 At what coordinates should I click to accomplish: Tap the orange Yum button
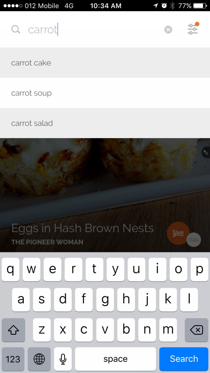(178, 233)
